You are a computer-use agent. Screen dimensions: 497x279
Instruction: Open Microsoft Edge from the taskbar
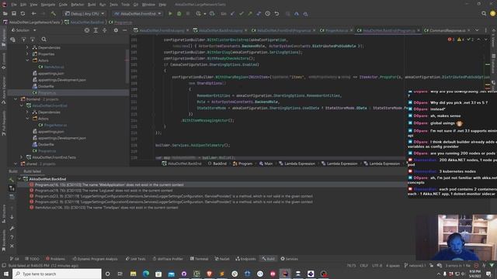coord(146,274)
